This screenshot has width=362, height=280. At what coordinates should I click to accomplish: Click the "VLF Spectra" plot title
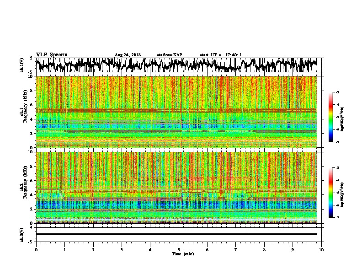click(x=52, y=55)
